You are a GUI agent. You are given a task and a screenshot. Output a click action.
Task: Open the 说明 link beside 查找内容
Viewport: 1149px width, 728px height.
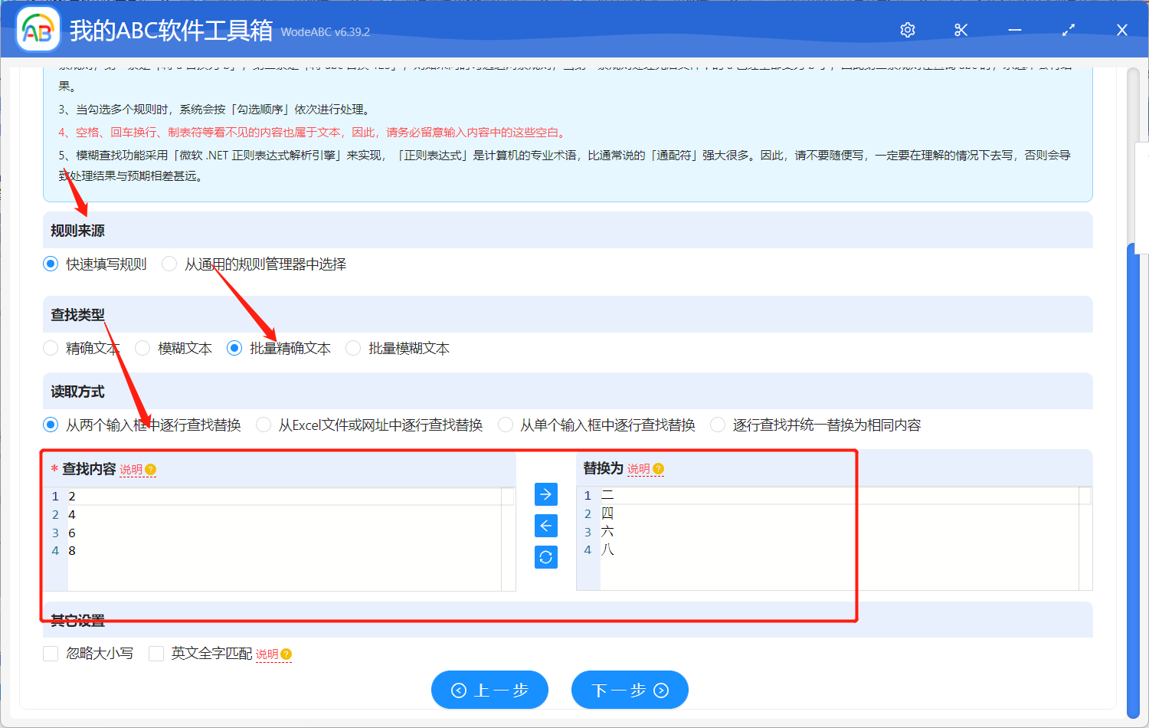tap(132, 469)
